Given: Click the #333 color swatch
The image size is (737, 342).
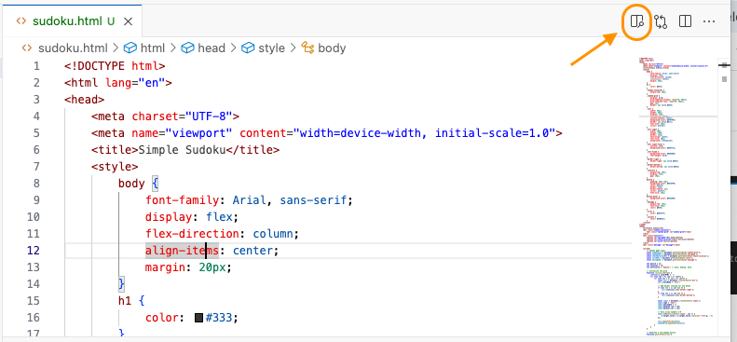Looking at the screenshot, I should coord(198,318).
